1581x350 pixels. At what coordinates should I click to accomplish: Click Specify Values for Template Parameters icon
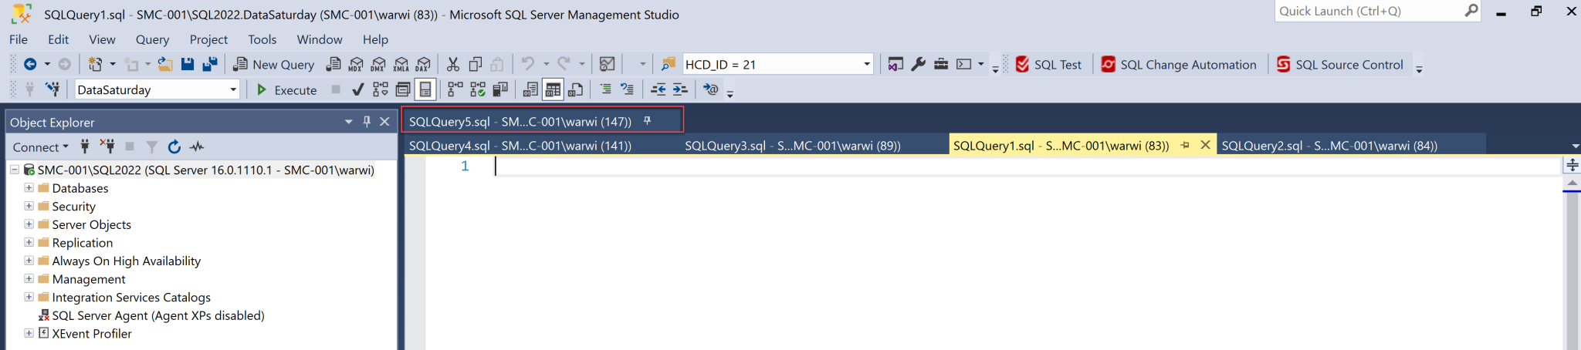coord(711,89)
